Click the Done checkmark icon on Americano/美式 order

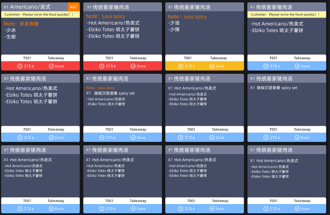tap(51, 66)
